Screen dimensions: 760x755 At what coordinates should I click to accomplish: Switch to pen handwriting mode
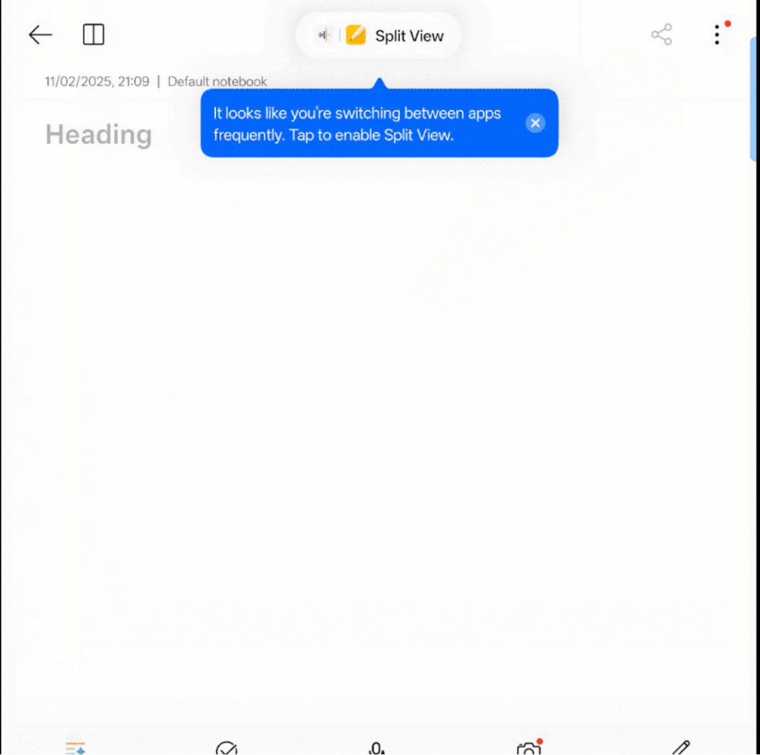681,748
